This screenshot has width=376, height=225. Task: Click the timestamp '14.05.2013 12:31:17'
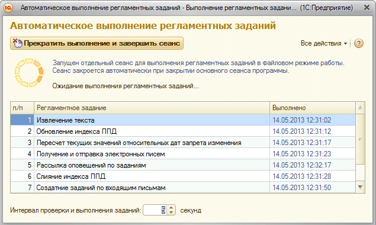pyautogui.click(x=301, y=143)
